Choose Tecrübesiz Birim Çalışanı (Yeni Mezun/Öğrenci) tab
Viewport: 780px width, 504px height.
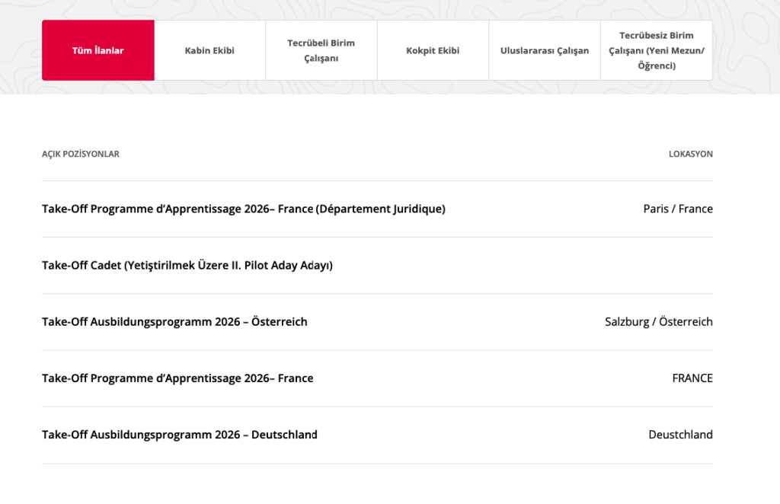(x=656, y=50)
